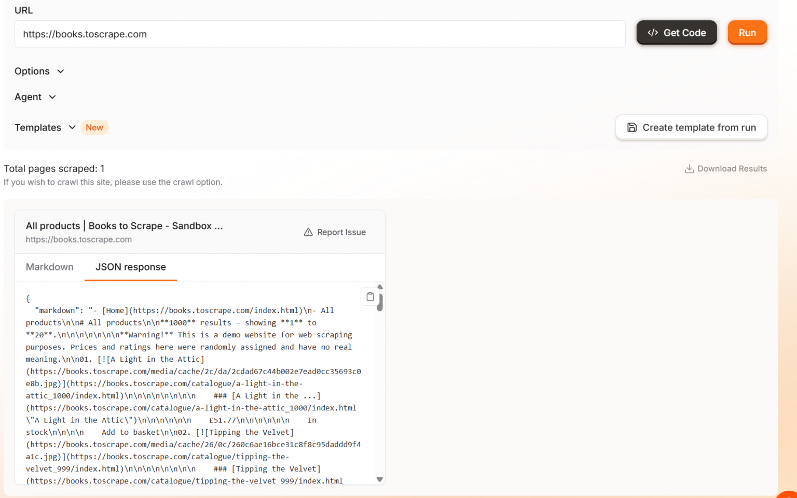The image size is (797, 498).
Task: Click Create template from run
Action: click(x=691, y=127)
